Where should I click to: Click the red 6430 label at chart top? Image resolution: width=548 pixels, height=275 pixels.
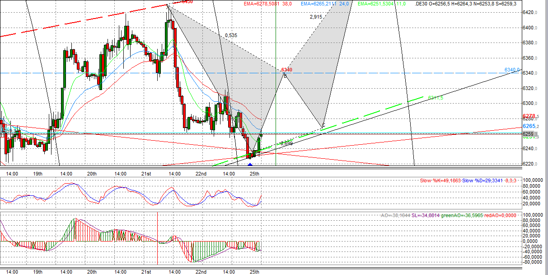(187, 2)
